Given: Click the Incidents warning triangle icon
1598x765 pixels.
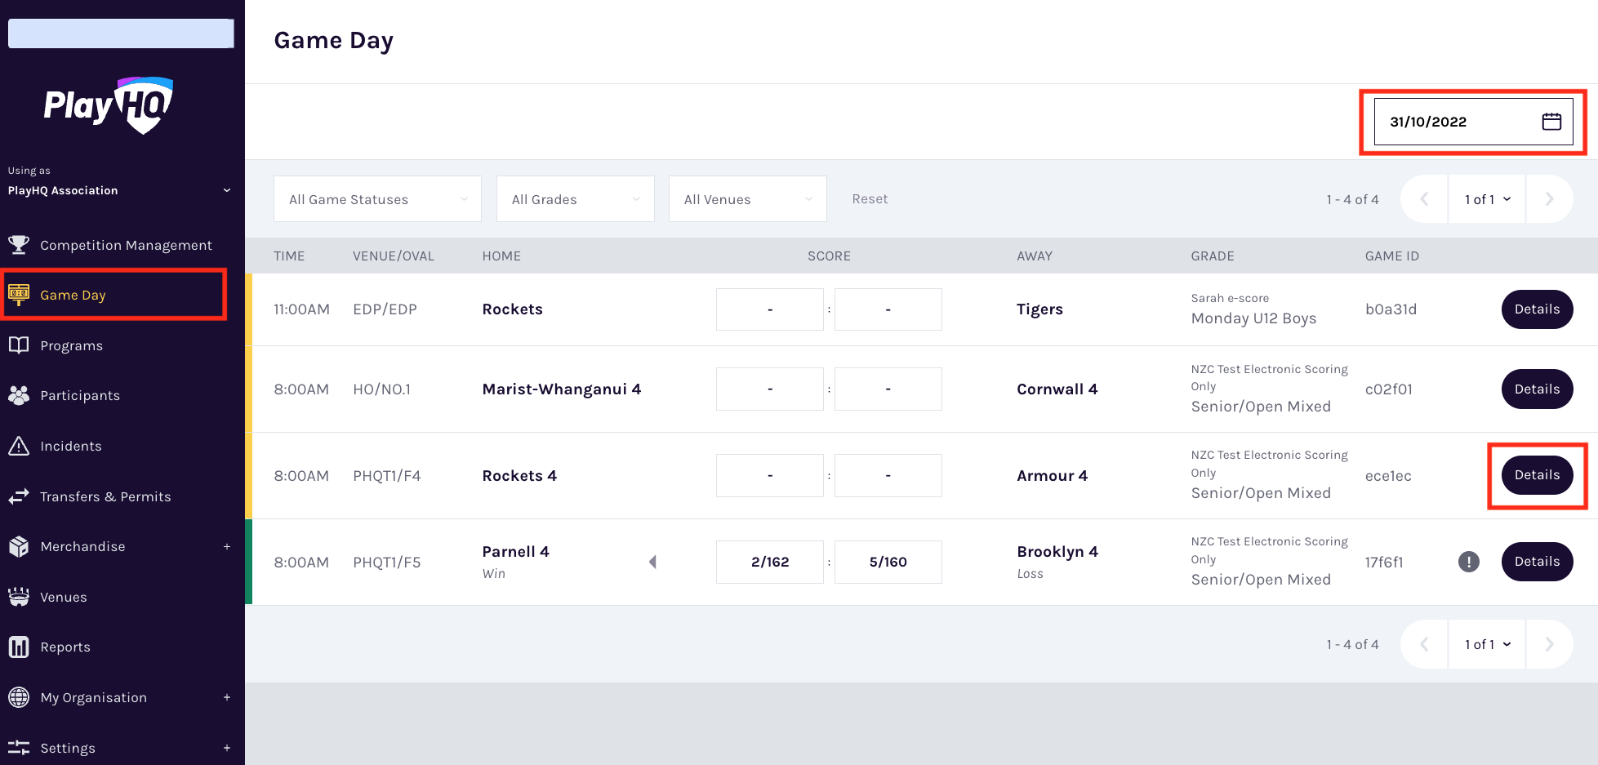Looking at the screenshot, I should click(19, 446).
